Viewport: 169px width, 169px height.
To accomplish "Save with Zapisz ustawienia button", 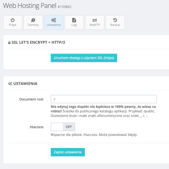I will pyautogui.click(x=68, y=152).
